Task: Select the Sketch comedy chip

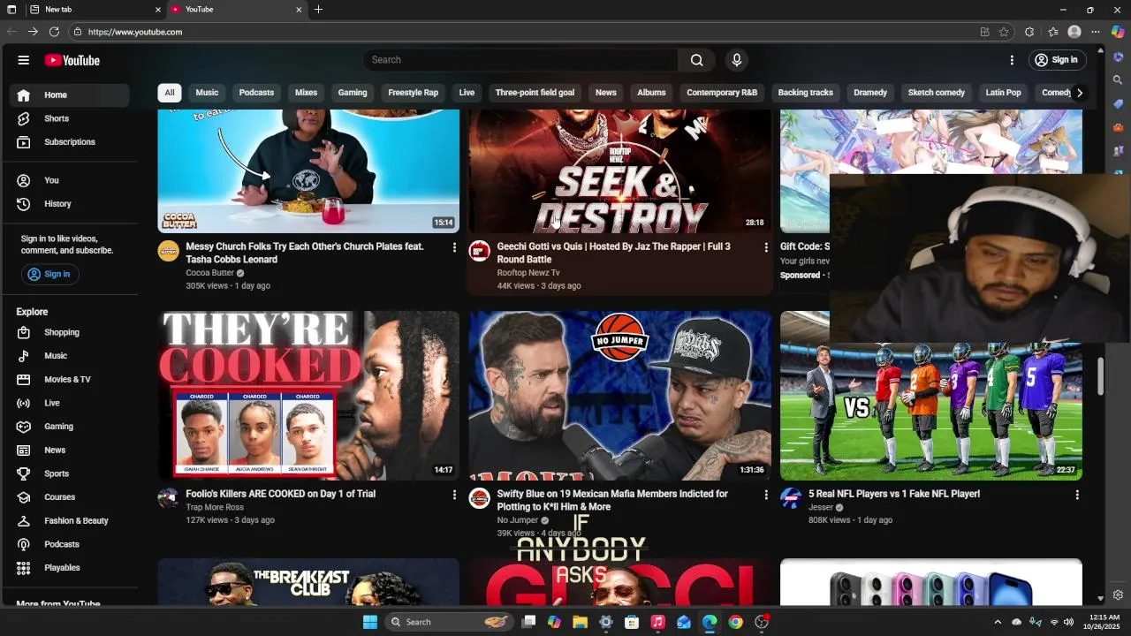Action: (x=936, y=93)
